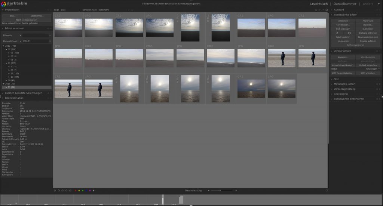383x206 pixels.
Task: Expand the 05 (361) tree node
Action: click(x=9, y=53)
